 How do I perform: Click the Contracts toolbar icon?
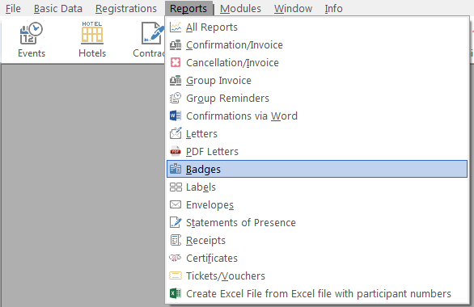coord(153,33)
